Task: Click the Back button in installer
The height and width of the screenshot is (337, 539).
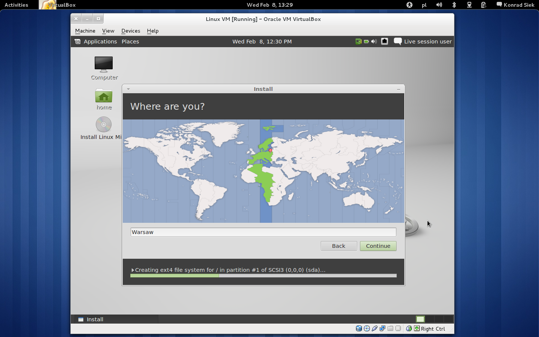Action: (x=339, y=246)
